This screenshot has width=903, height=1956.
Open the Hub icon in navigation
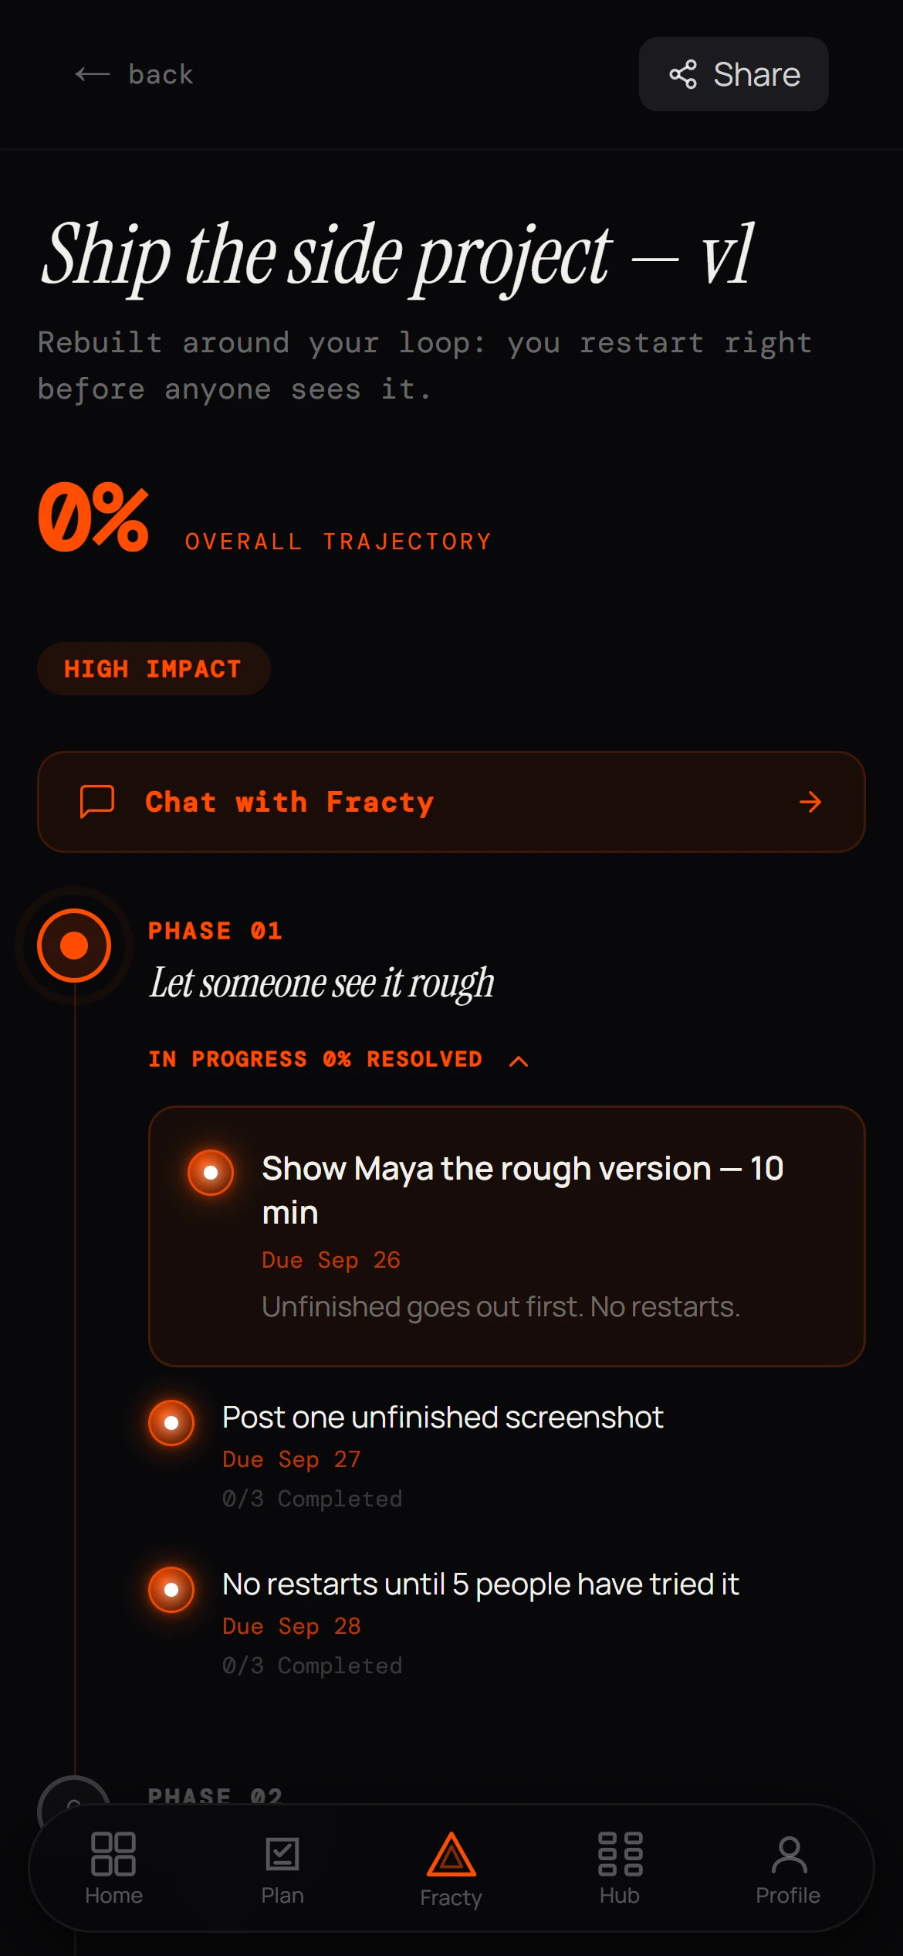pyautogui.click(x=620, y=1853)
